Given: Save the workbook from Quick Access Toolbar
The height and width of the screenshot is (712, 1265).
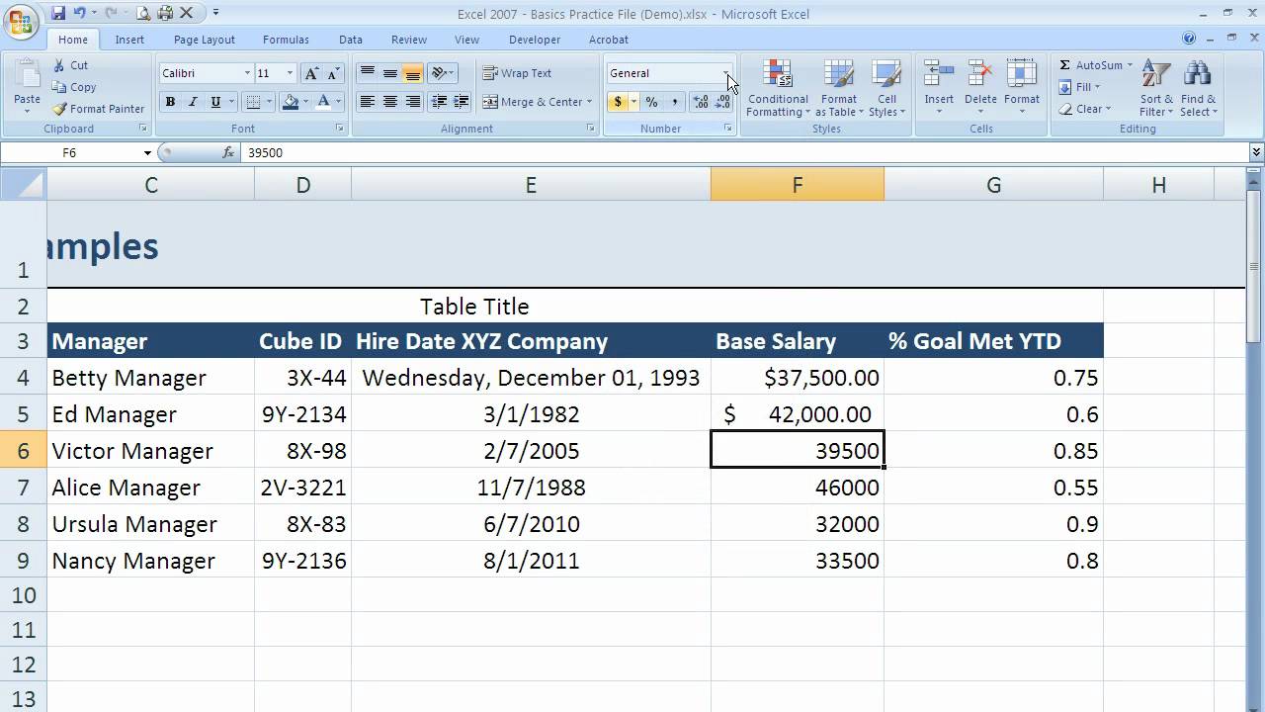Looking at the screenshot, I should [58, 14].
